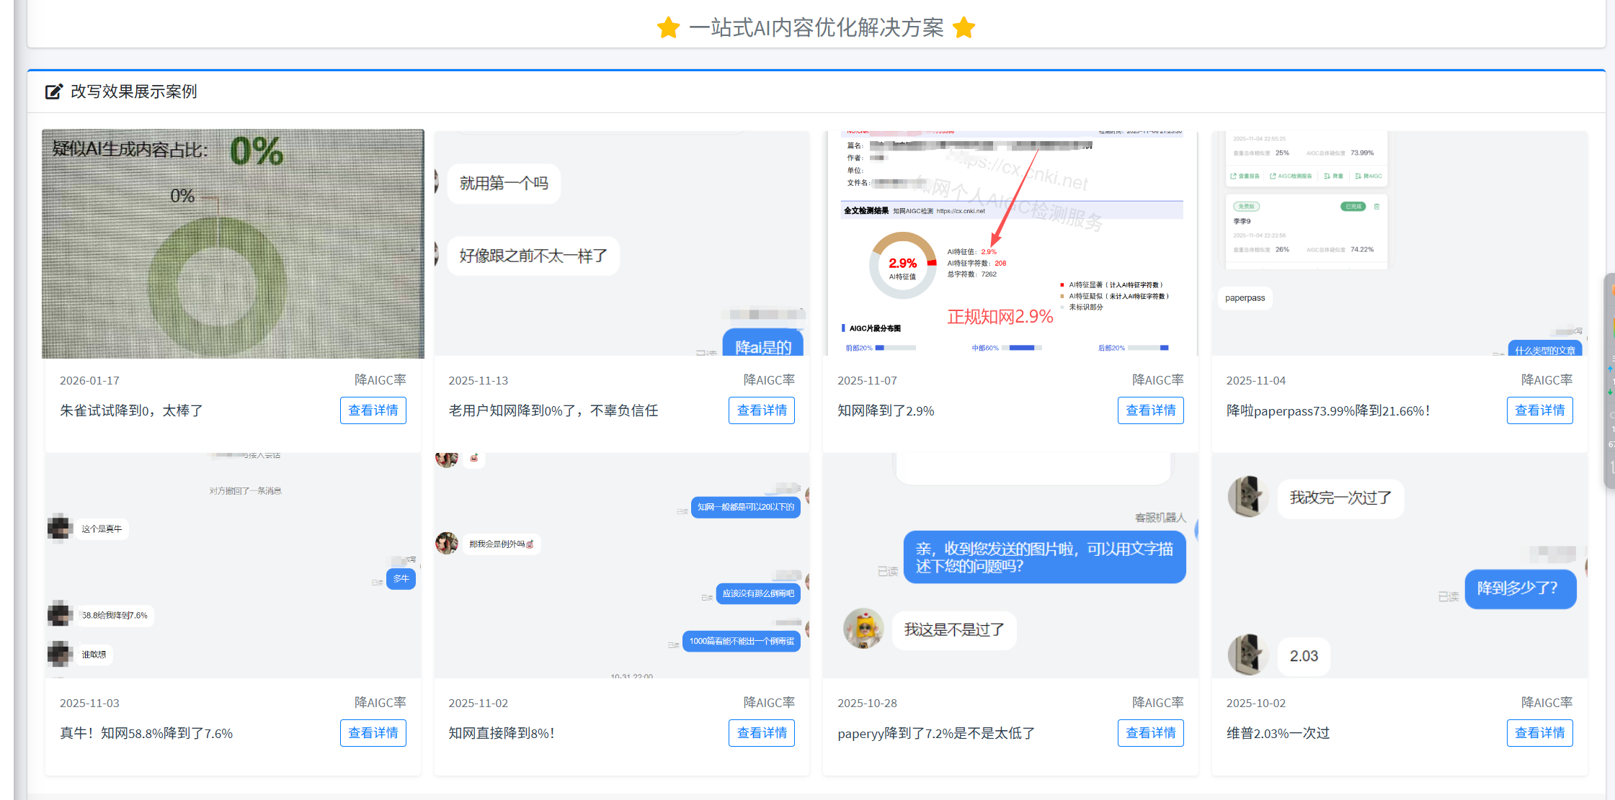Viewport: 1615px width, 800px height.
Task: Select the 降AIGC icon in the report card
Action: click(x=1358, y=176)
